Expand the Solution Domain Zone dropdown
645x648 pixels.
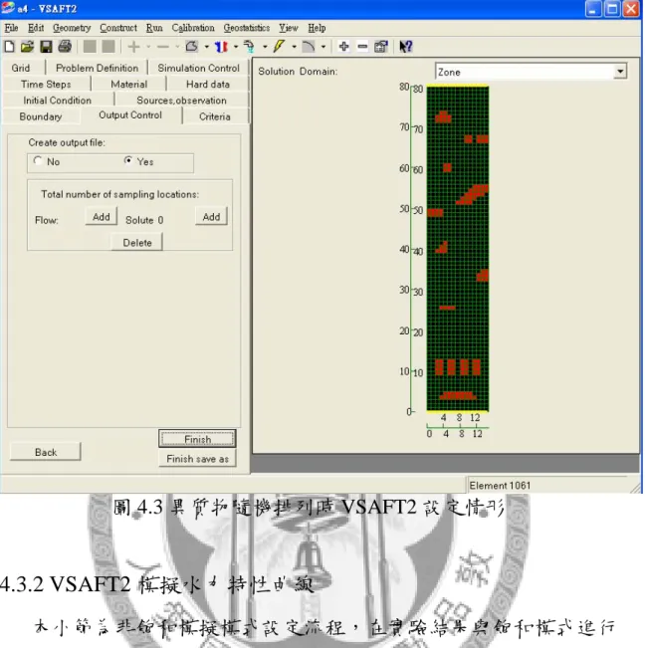tap(619, 72)
